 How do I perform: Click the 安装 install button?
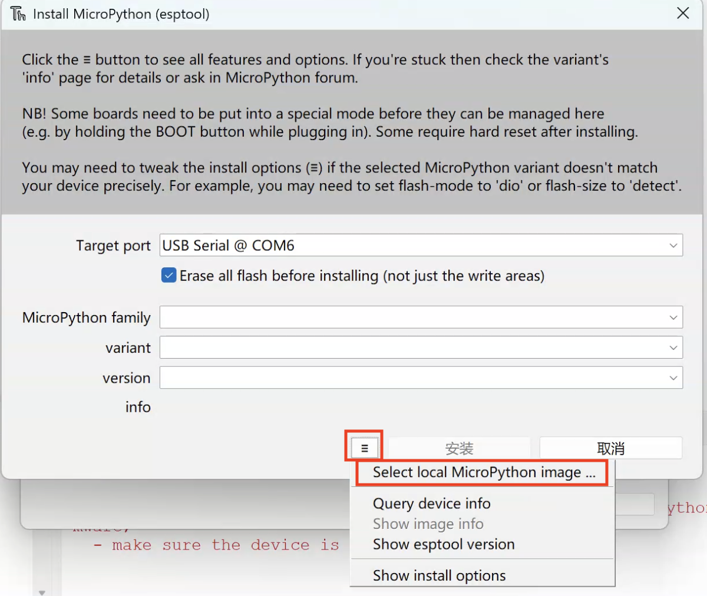tap(459, 448)
